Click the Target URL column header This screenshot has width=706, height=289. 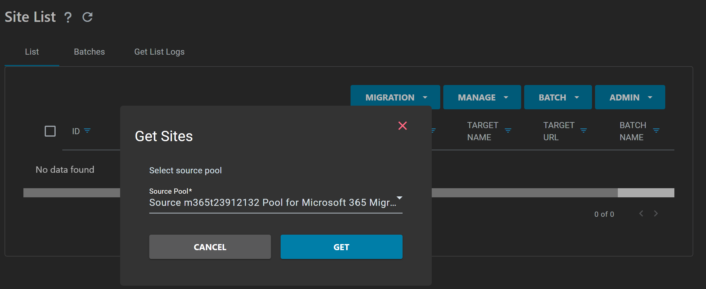[x=559, y=131]
